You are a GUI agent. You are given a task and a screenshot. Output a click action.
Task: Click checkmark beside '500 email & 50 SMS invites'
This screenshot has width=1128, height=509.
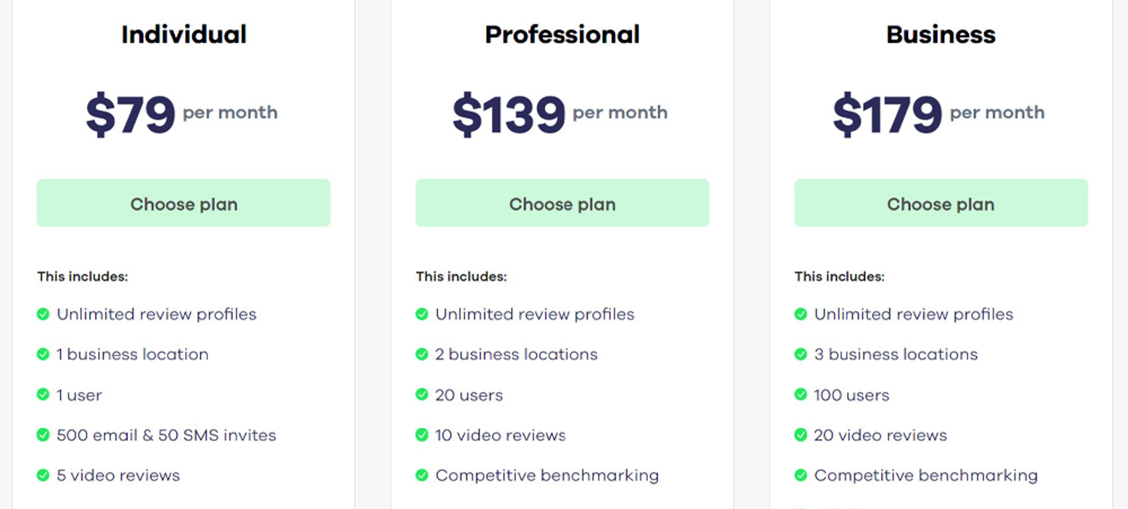43,435
